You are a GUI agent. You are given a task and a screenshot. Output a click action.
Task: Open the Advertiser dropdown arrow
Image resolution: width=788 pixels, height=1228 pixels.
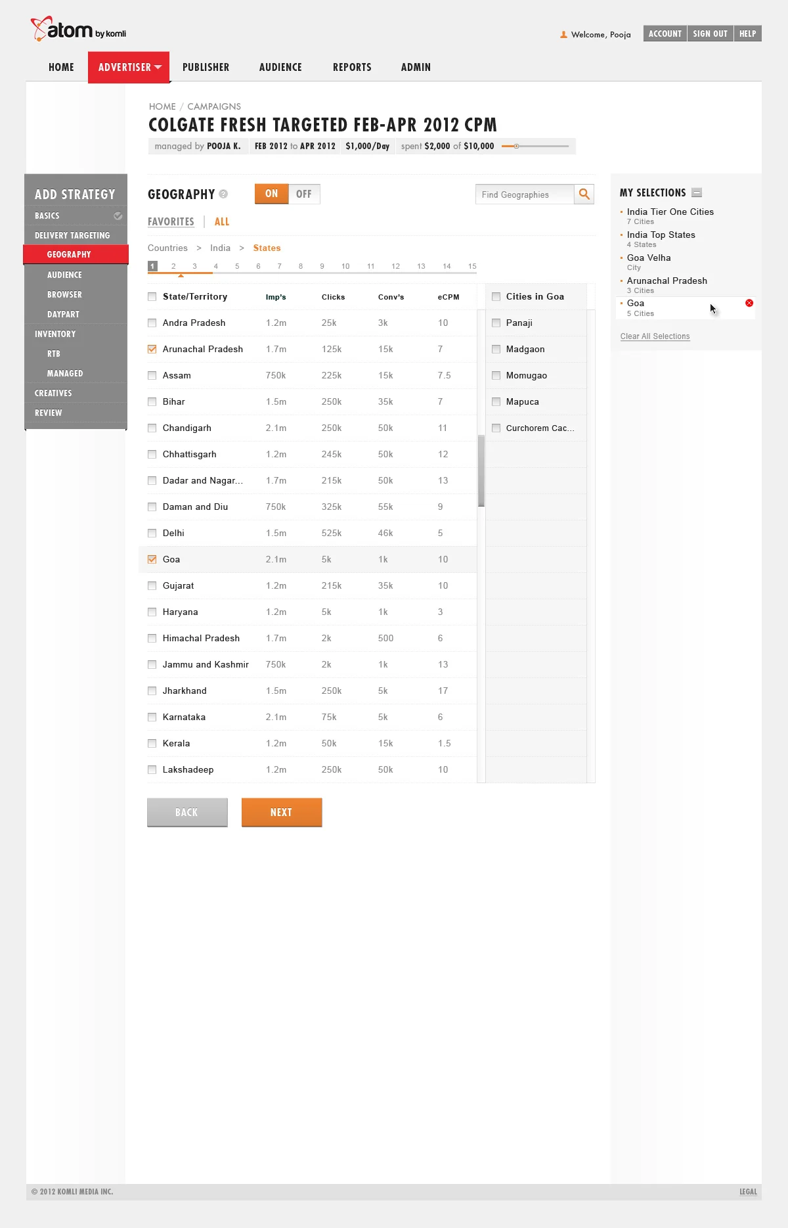(158, 67)
